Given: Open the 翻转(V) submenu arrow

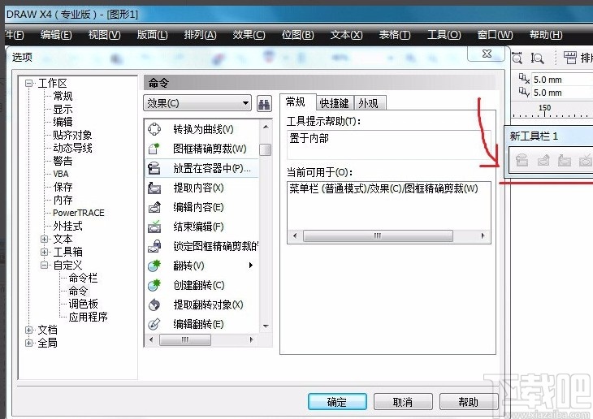Looking at the screenshot, I should pyautogui.click(x=250, y=266).
